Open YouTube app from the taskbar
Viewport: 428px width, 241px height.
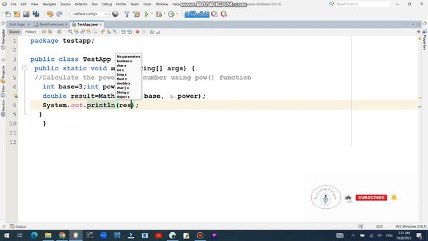coord(158,235)
